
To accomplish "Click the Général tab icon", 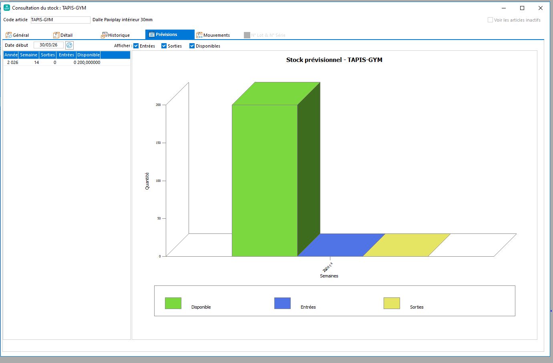I will [8, 35].
